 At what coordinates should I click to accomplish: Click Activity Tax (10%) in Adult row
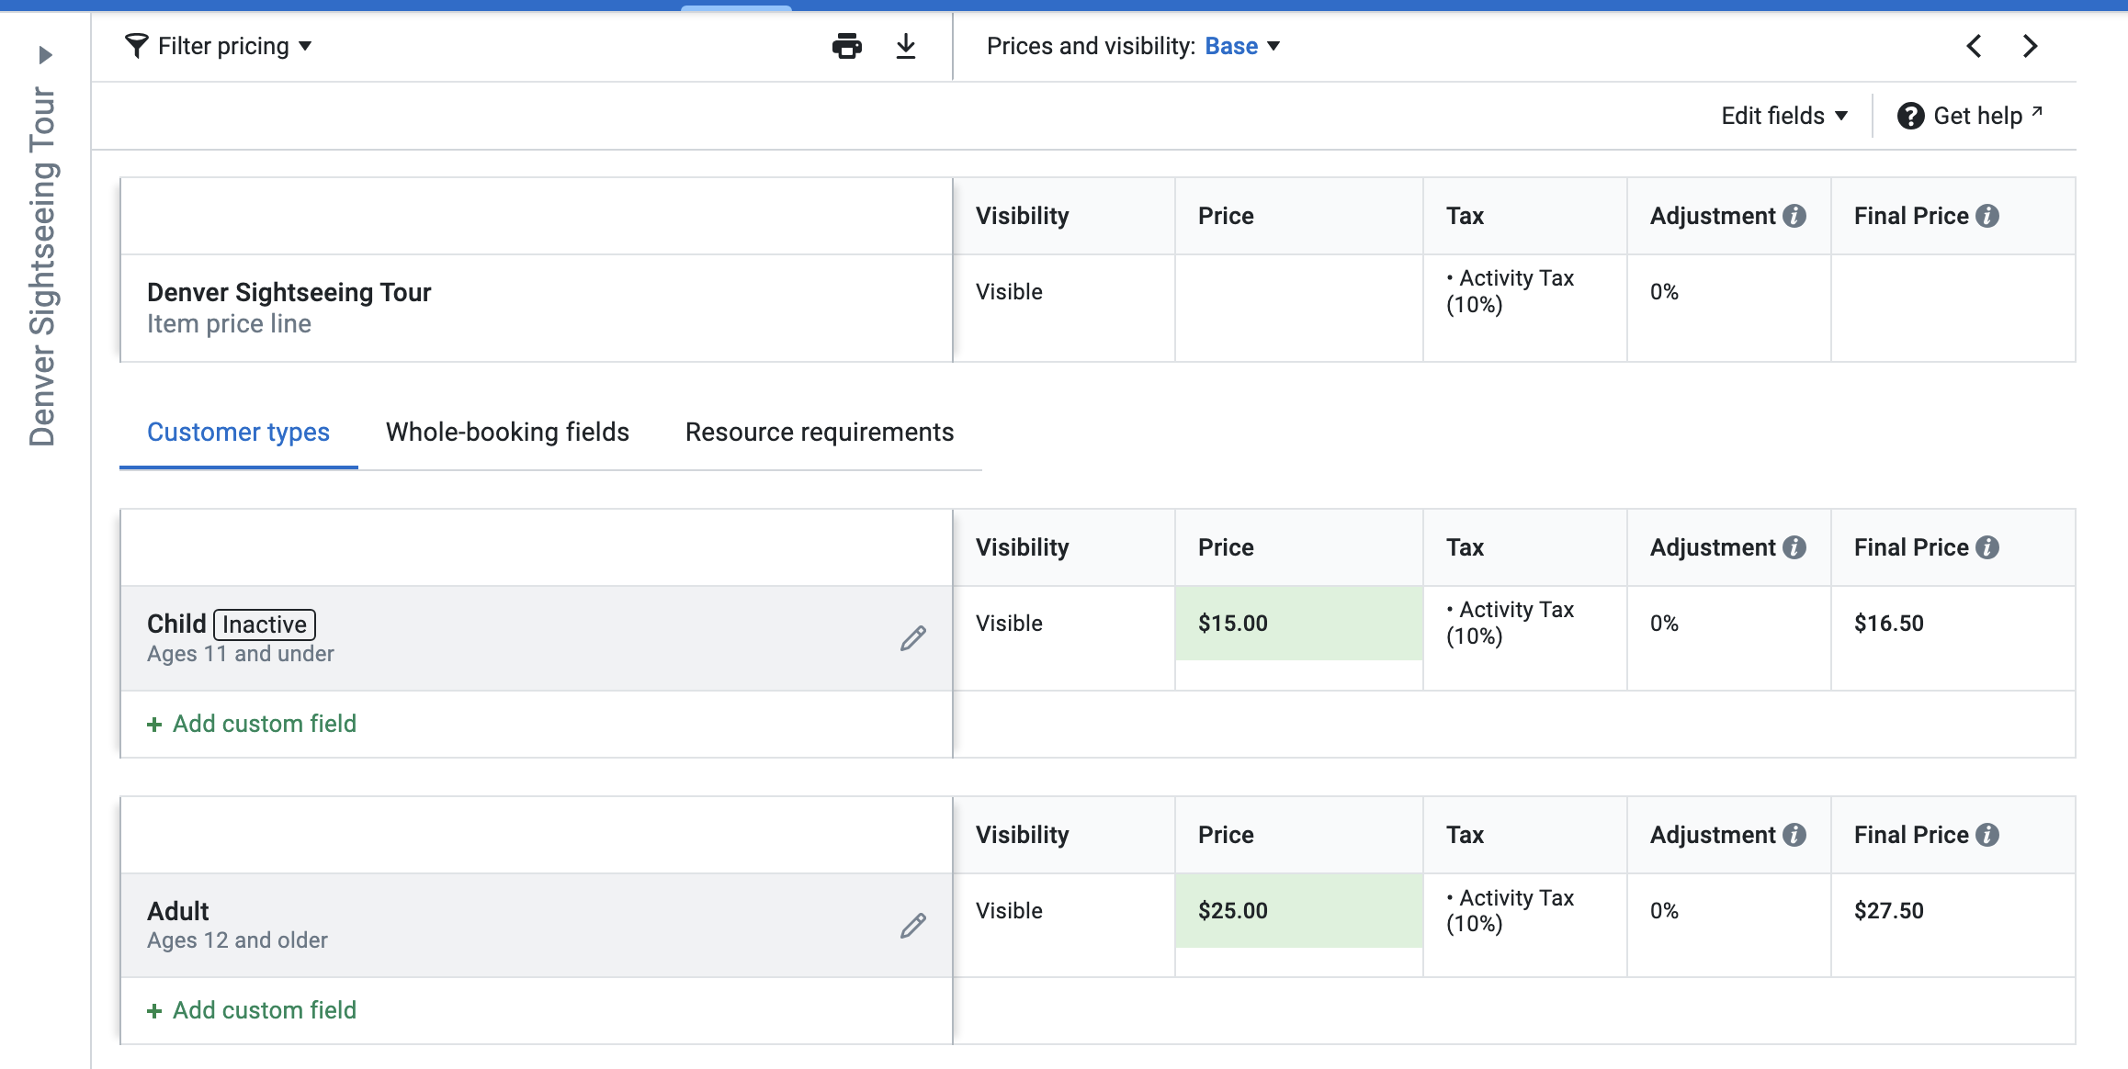point(1510,911)
